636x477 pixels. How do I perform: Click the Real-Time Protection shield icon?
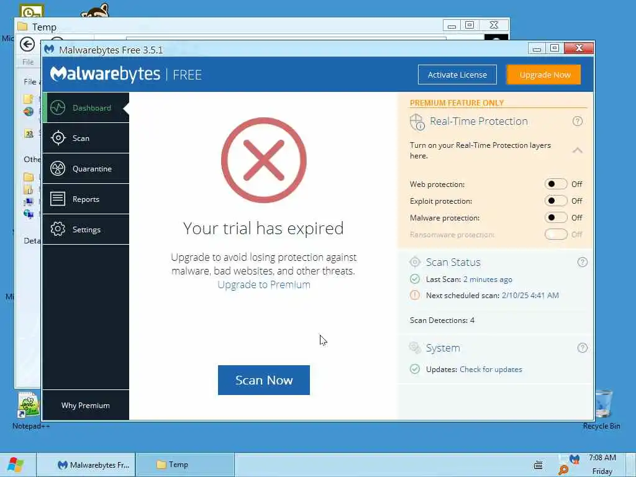417,122
